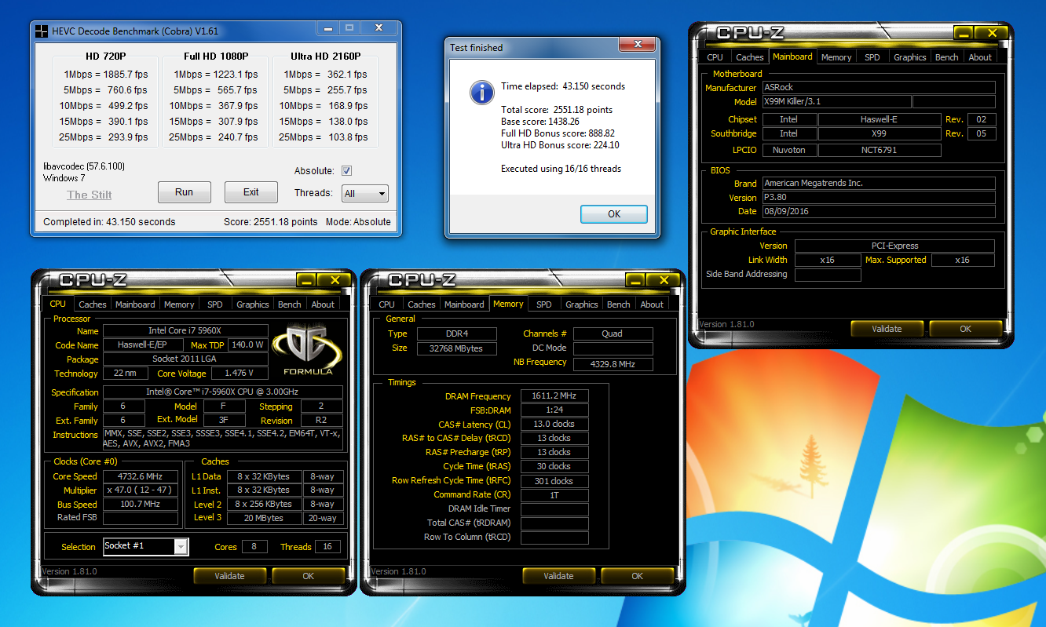Switch to Caches tab in CPU window

pos(93,304)
